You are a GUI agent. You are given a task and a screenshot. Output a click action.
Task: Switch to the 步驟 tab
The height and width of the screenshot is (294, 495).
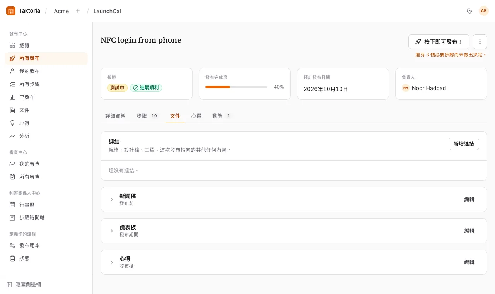pos(148,116)
